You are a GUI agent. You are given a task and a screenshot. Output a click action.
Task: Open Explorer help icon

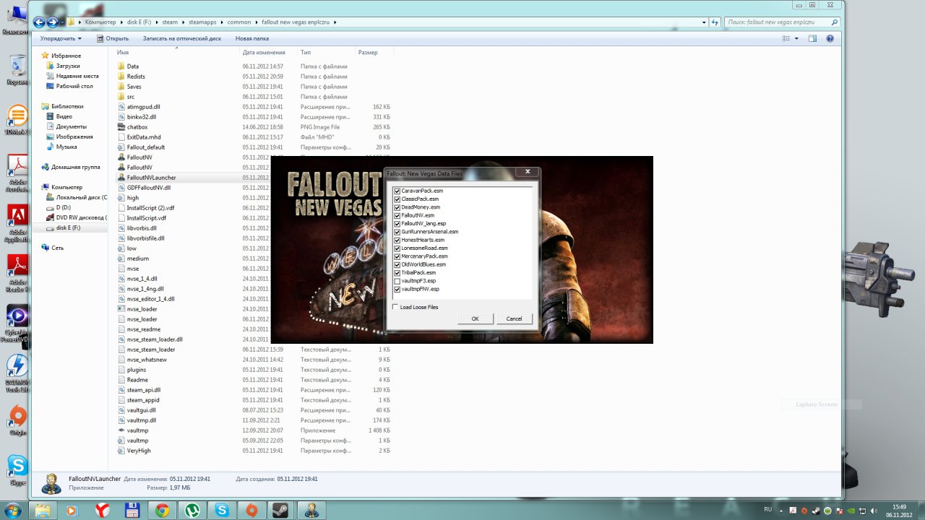pyautogui.click(x=830, y=38)
